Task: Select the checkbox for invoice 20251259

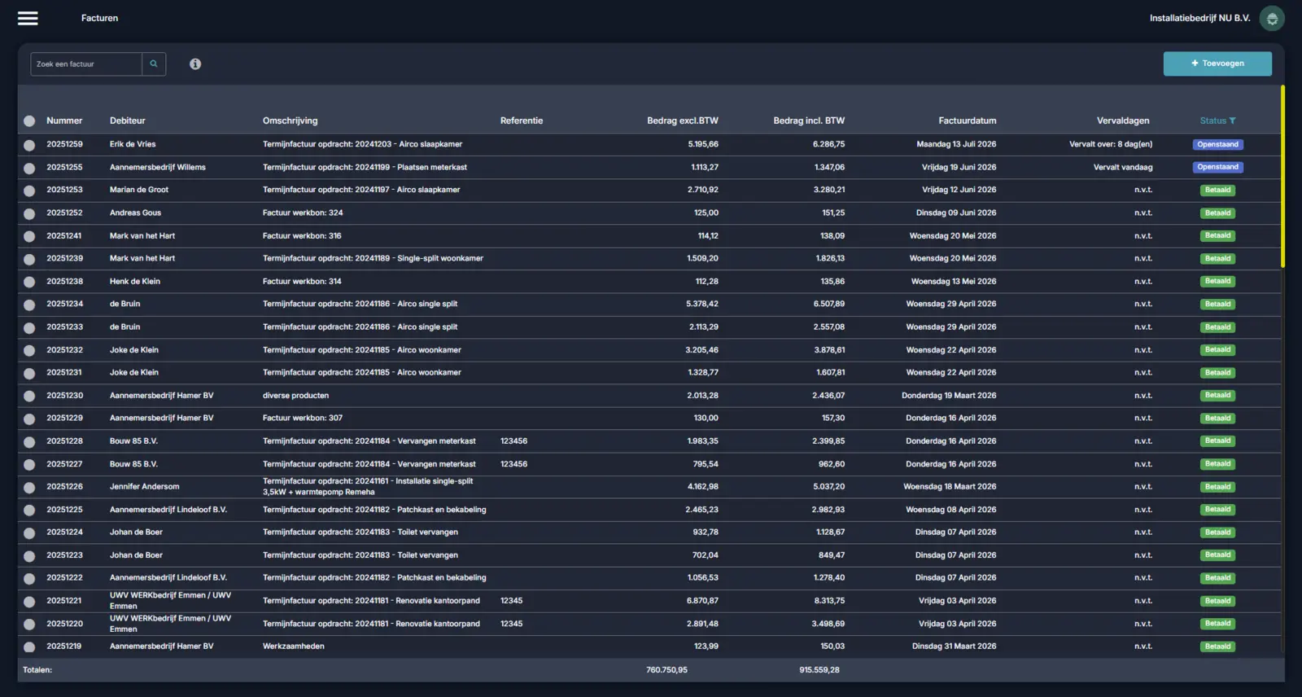Action: pos(29,145)
